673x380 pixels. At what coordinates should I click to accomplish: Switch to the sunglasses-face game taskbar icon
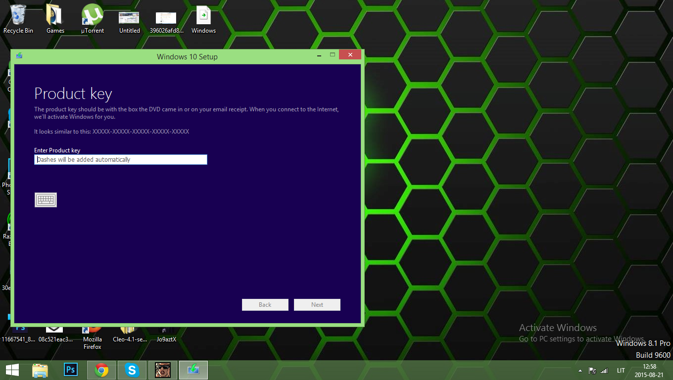[163, 370]
